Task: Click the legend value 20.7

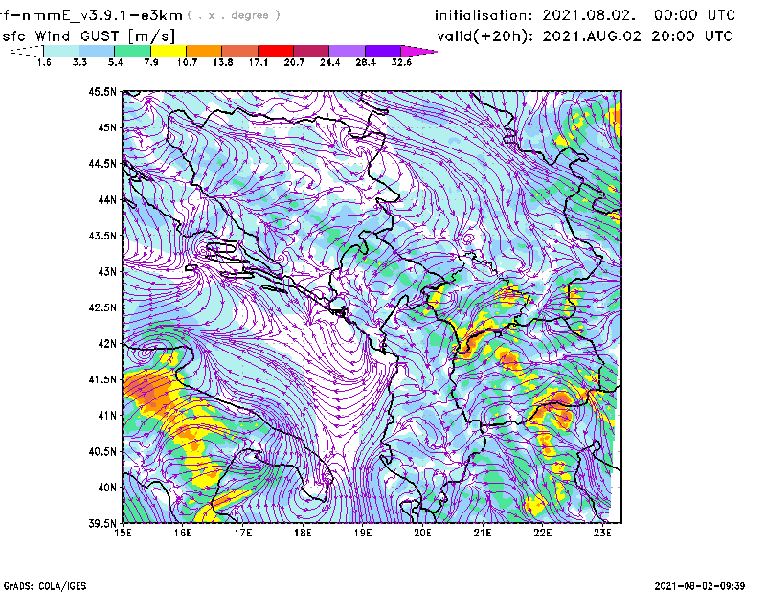Action: pos(294,62)
